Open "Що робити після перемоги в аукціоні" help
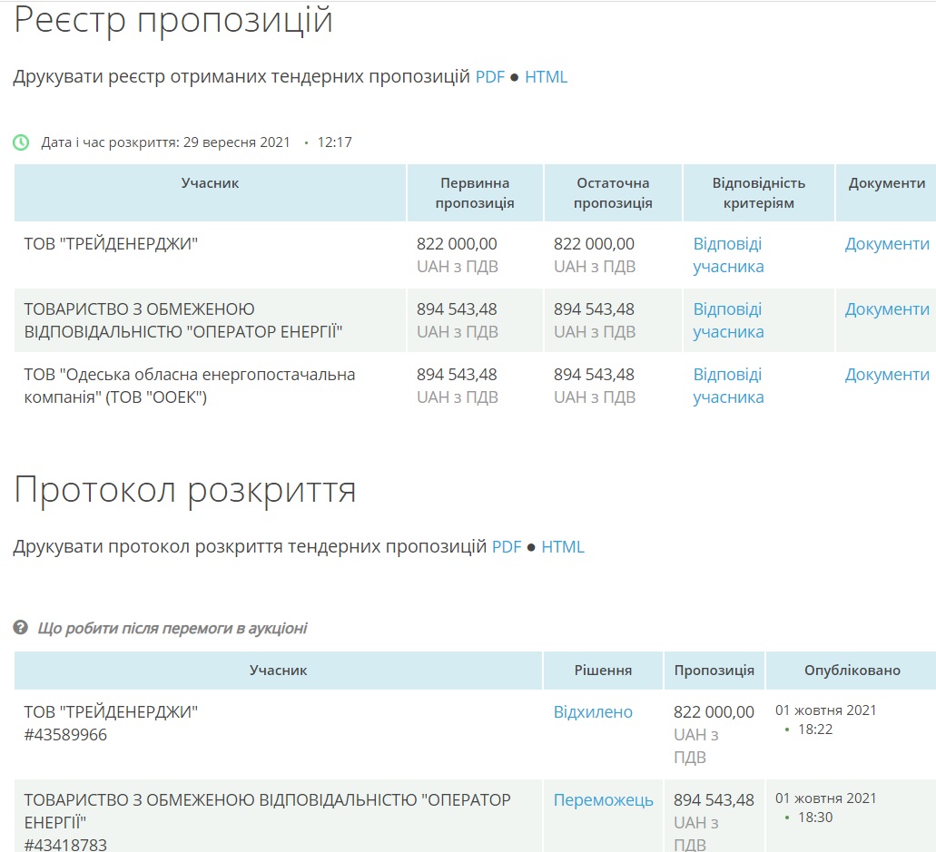The width and height of the screenshot is (936, 852). point(172,628)
